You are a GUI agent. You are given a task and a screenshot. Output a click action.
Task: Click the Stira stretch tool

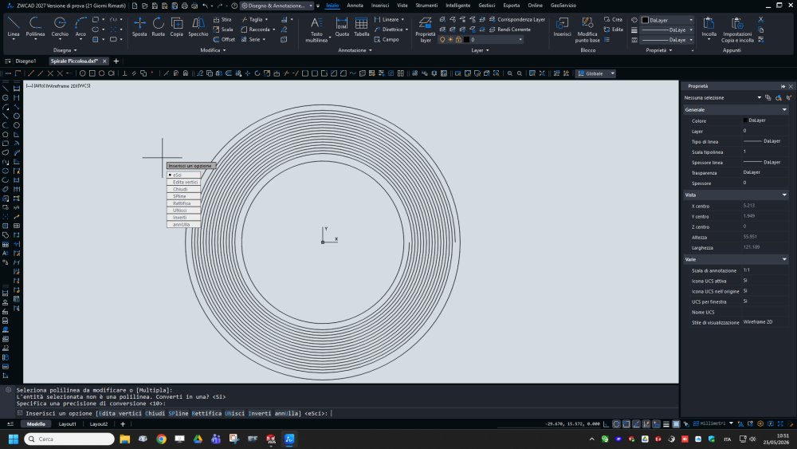(222, 19)
